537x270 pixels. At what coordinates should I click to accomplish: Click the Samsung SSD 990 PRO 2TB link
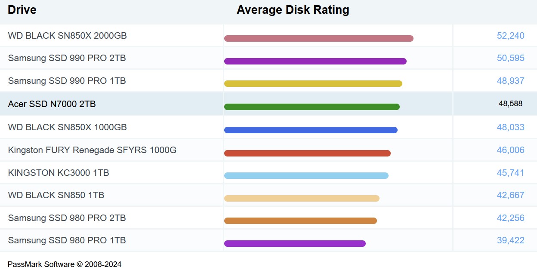pyautogui.click(x=67, y=58)
